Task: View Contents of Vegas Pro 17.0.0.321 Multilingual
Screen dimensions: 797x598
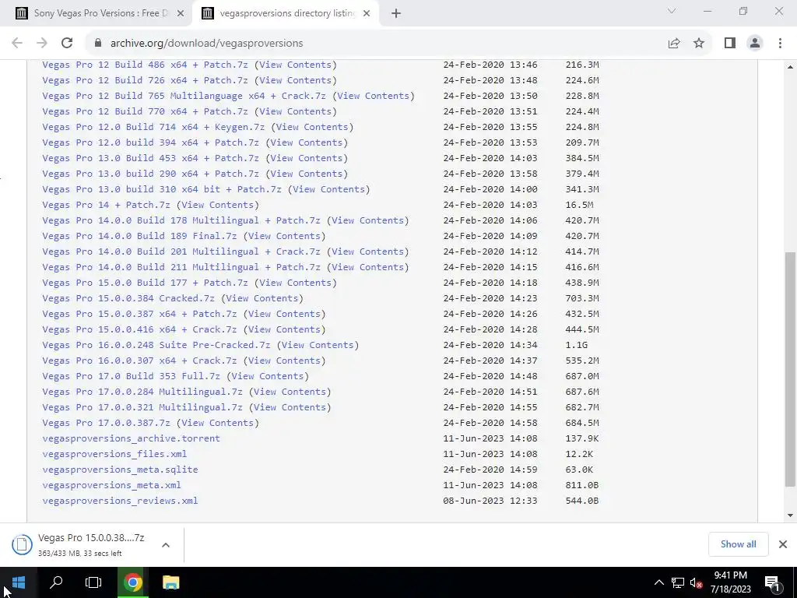Action: 290,407
